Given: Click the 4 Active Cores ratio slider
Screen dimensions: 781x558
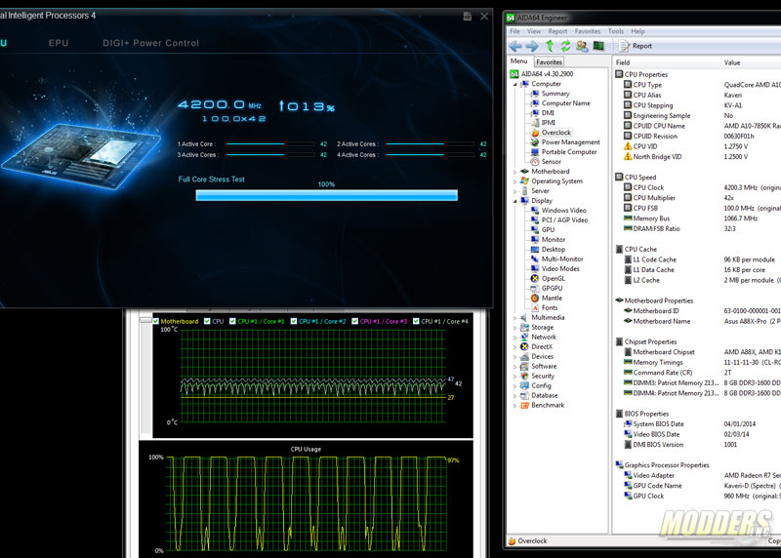Looking at the screenshot, I should coord(430,155).
